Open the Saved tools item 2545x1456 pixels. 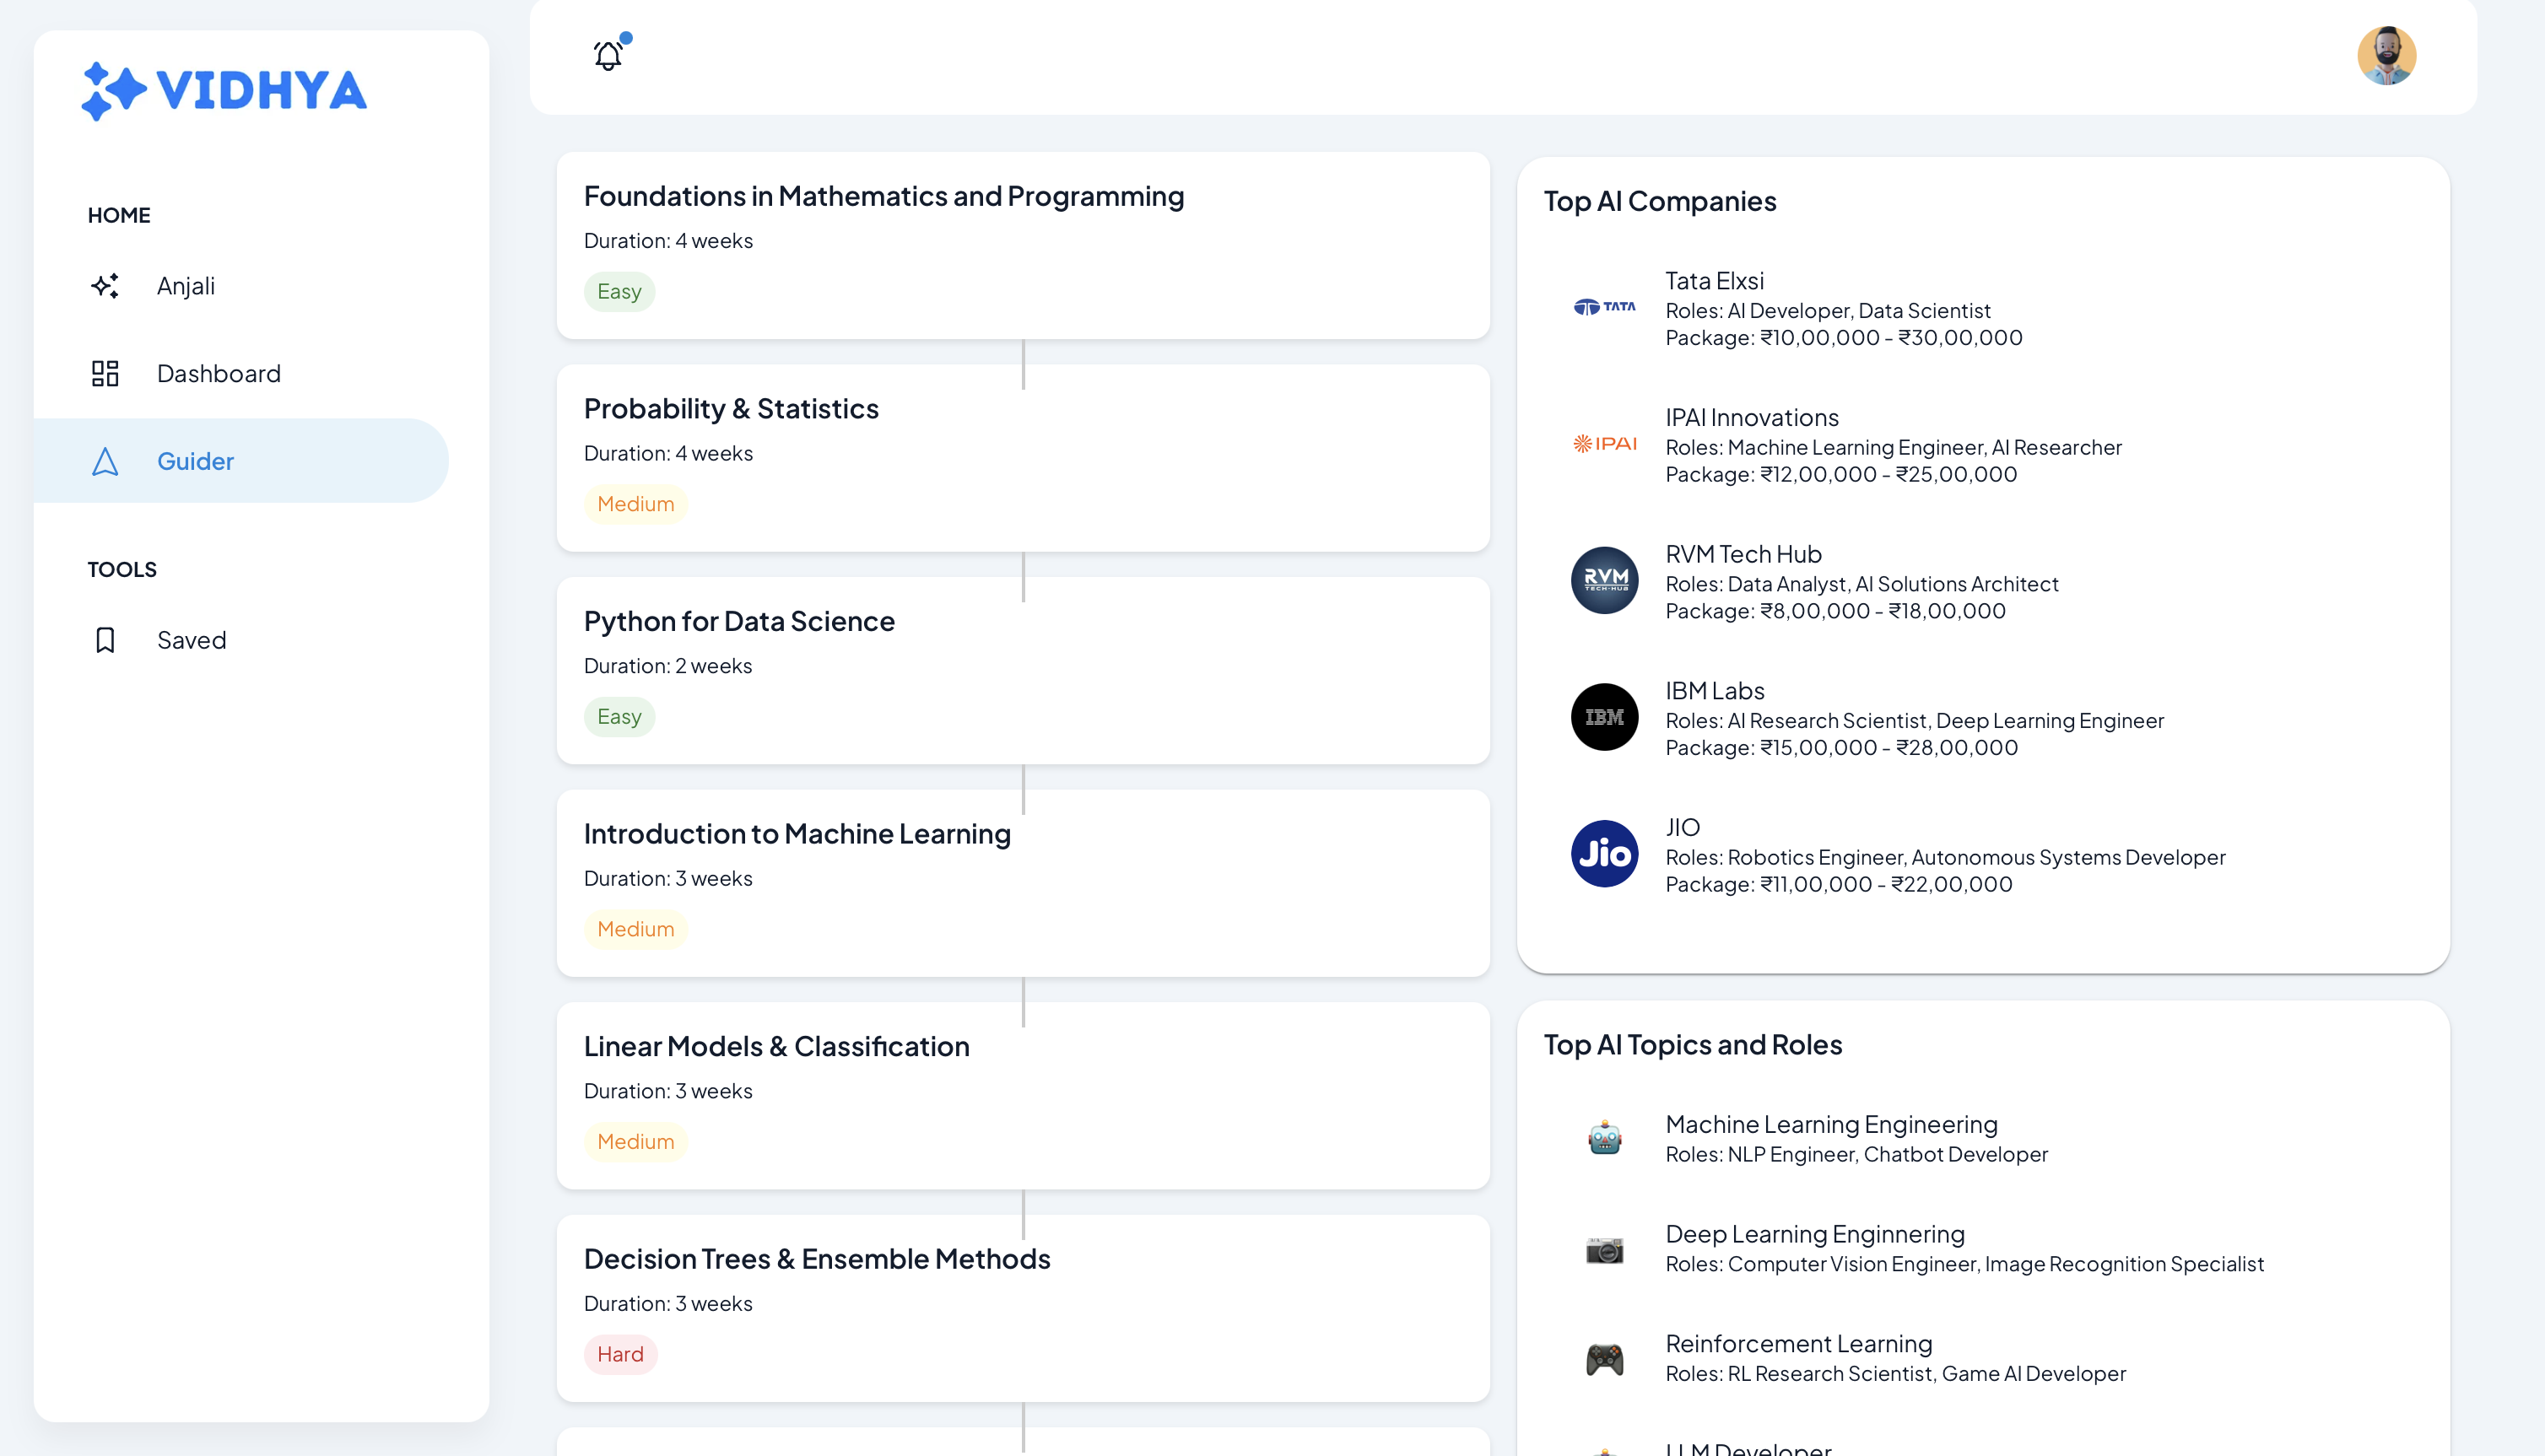(x=191, y=640)
